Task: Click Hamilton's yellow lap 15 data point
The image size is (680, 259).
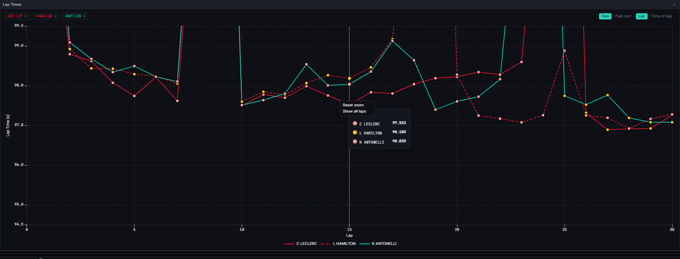Action: (350, 78)
